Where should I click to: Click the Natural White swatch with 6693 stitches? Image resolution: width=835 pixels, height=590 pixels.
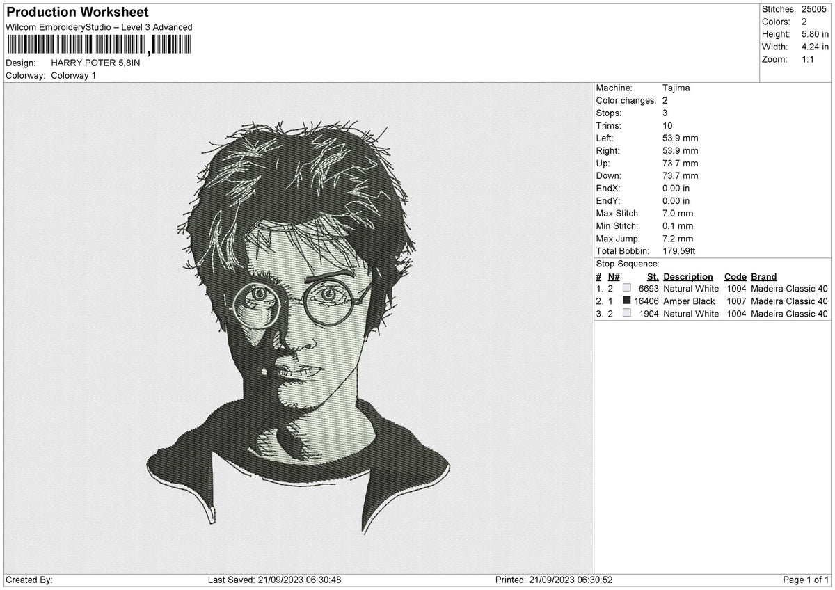click(627, 289)
